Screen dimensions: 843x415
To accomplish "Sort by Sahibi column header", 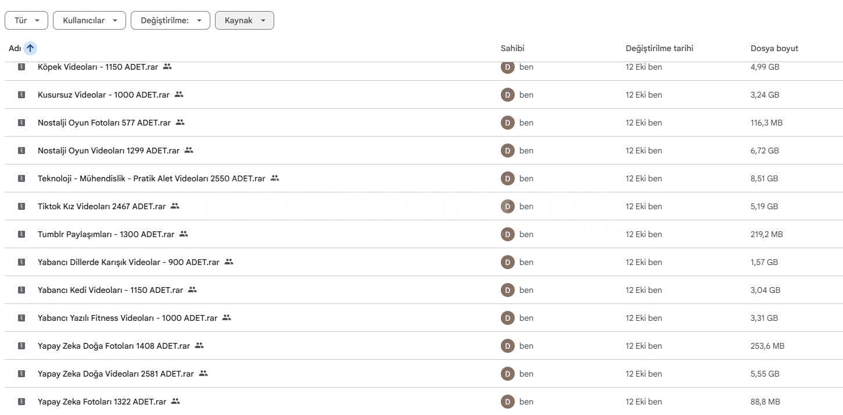I will 512,49.
